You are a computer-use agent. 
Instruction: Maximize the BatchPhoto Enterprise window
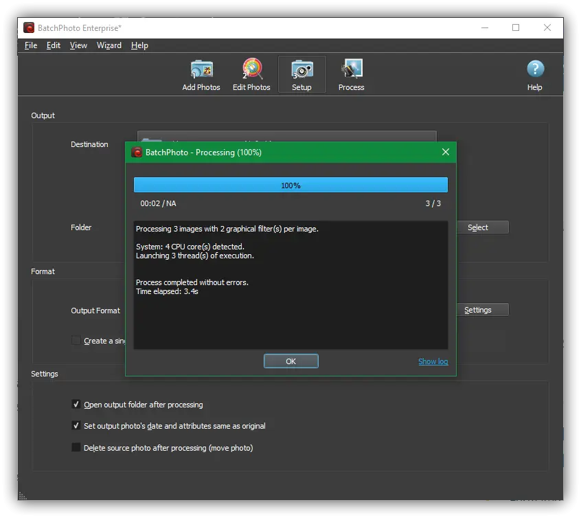click(516, 27)
